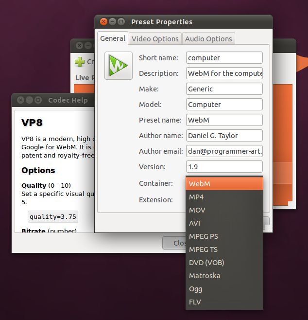Maximize the Preset Properties dialog
The image size is (308, 320).
coord(121,21)
